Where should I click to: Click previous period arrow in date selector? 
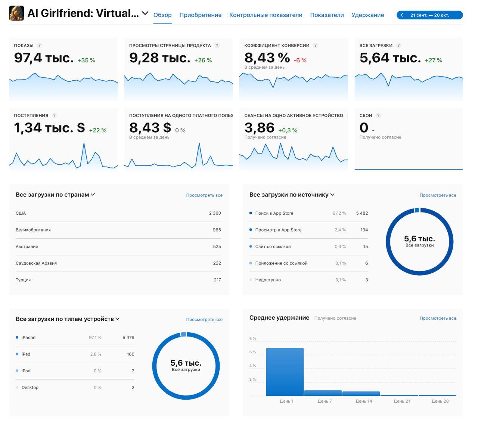click(402, 15)
